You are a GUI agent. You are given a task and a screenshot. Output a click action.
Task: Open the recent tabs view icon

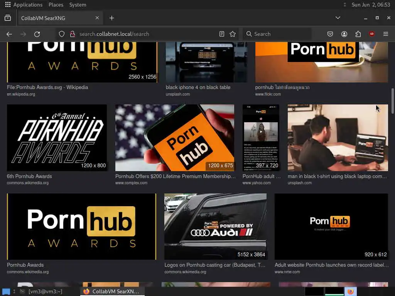click(x=8, y=18)
